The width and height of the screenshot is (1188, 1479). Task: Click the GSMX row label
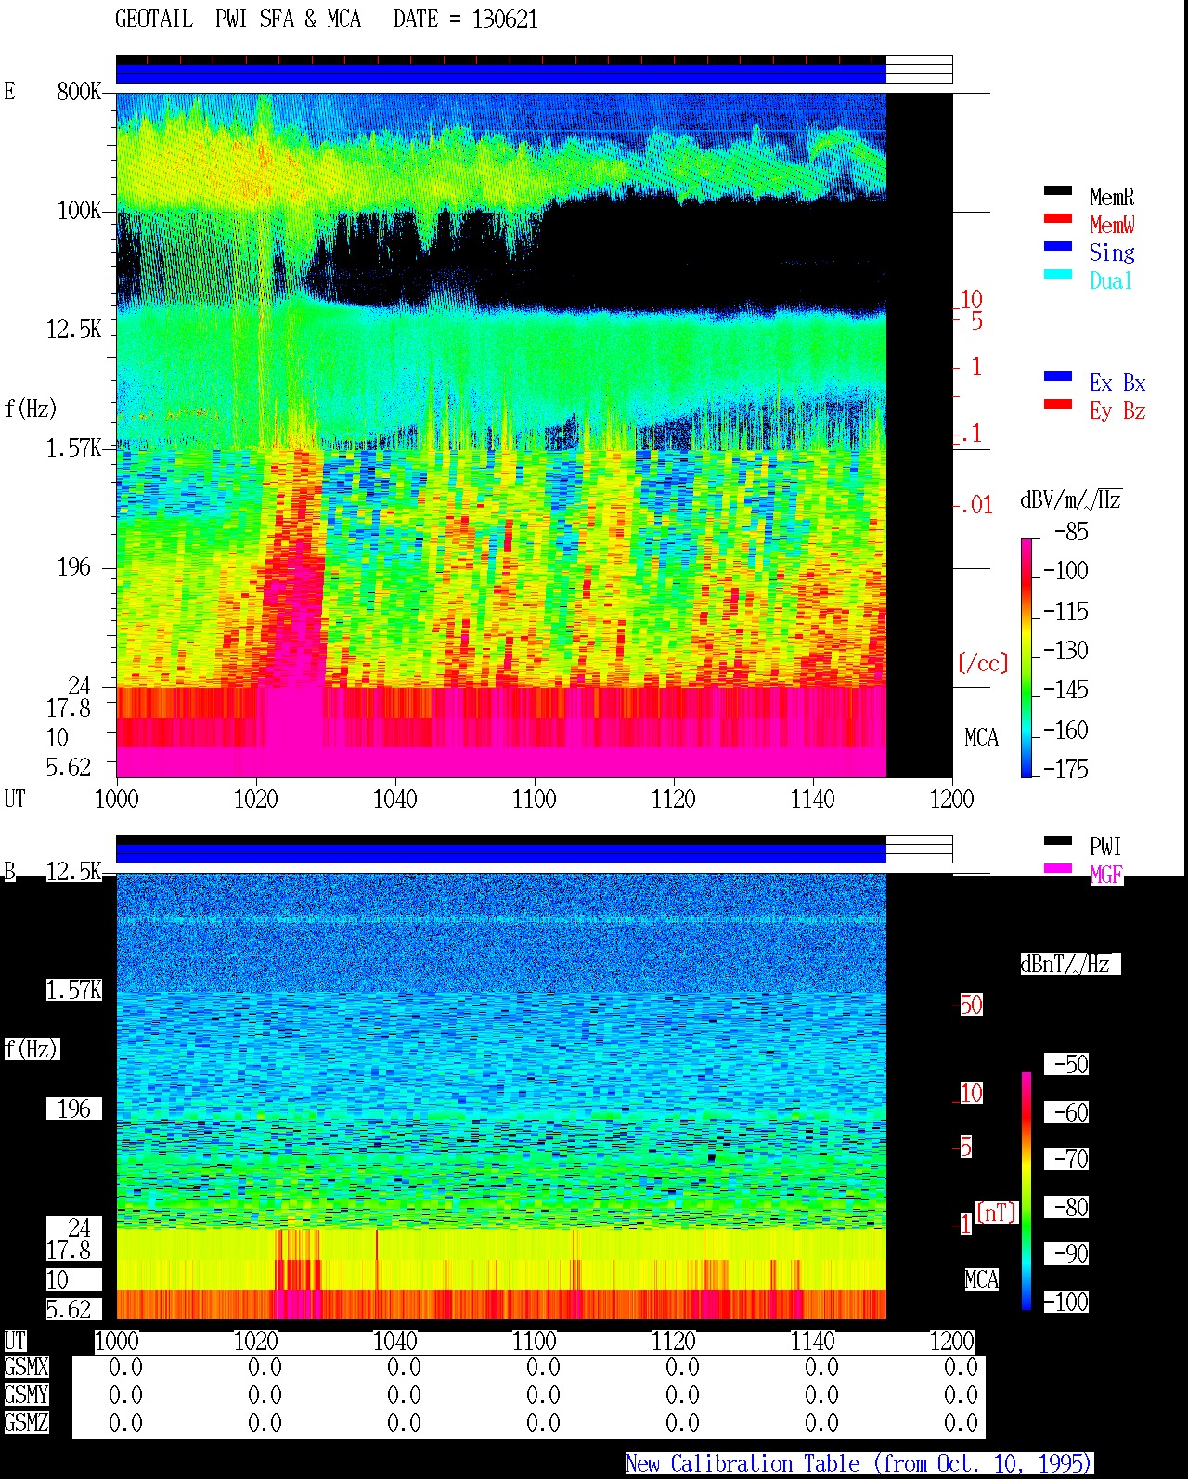(26, 1368)
